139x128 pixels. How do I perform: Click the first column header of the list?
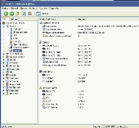(57, 19)
